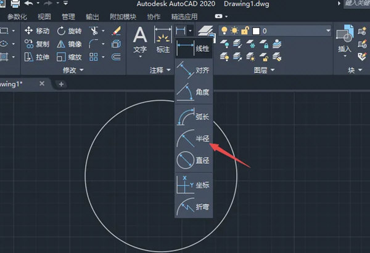Select the Angular (角度) dimension tool

[193, 92]
